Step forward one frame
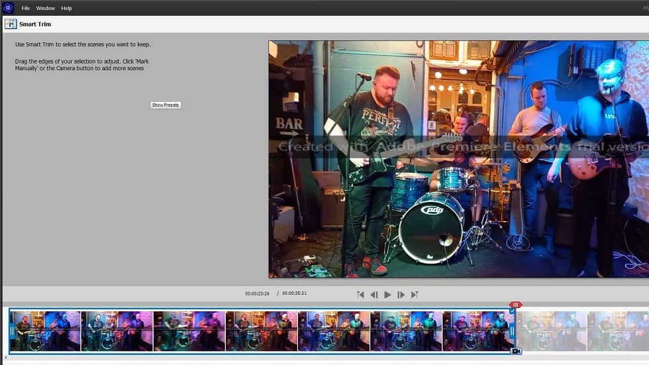Viewport: 649px width, 365px height. (x=401, y=295)
